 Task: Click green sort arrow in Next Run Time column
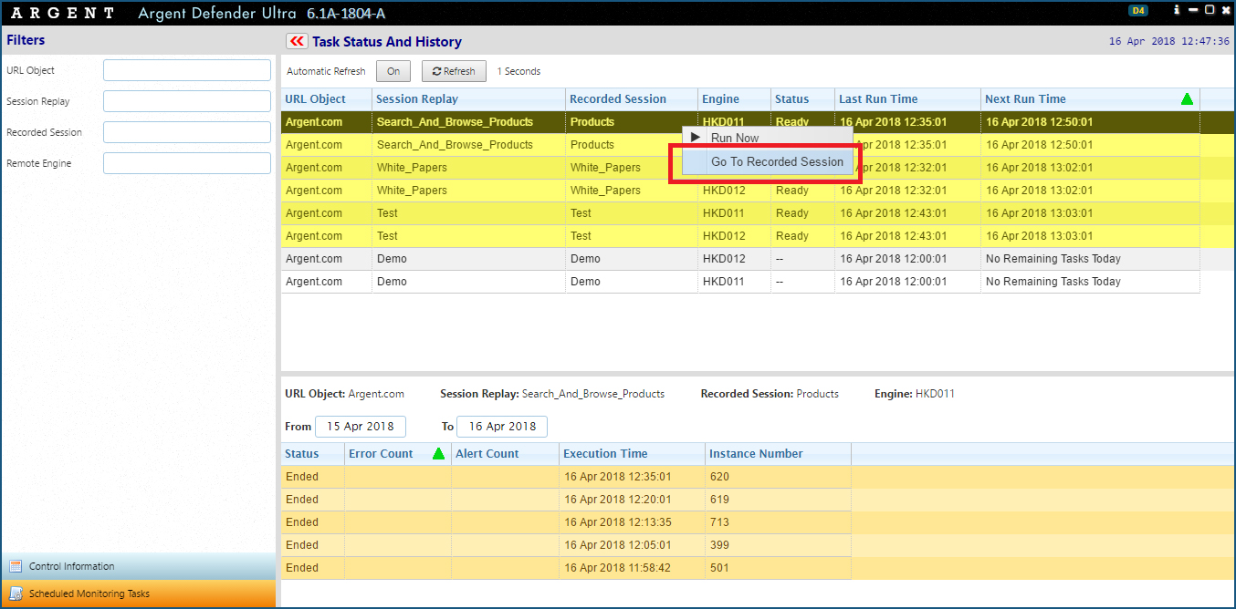1187,98
